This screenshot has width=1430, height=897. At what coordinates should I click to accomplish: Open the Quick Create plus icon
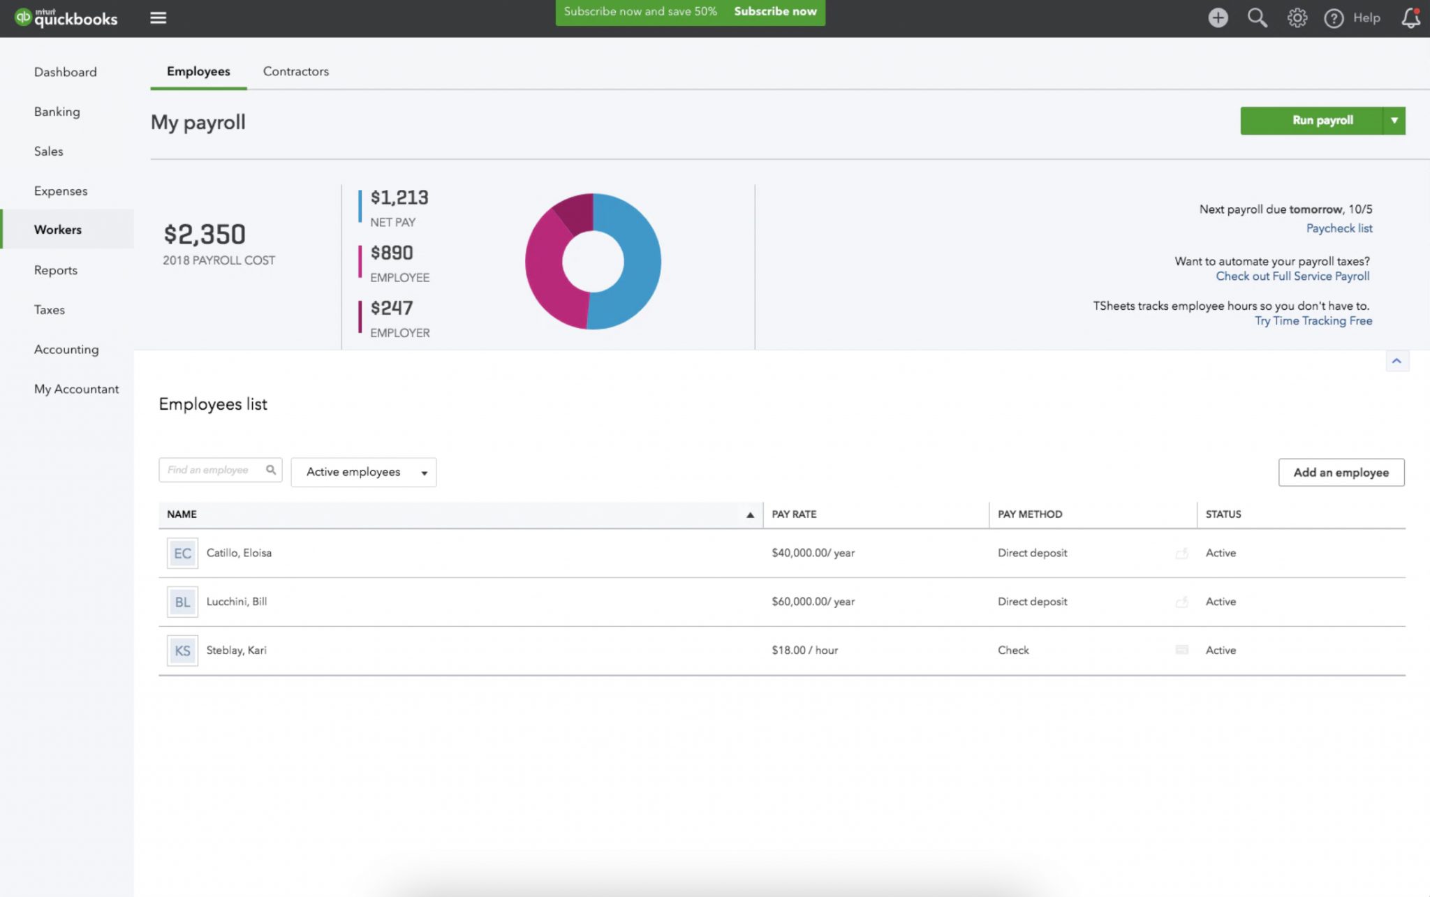[1218, 17]
